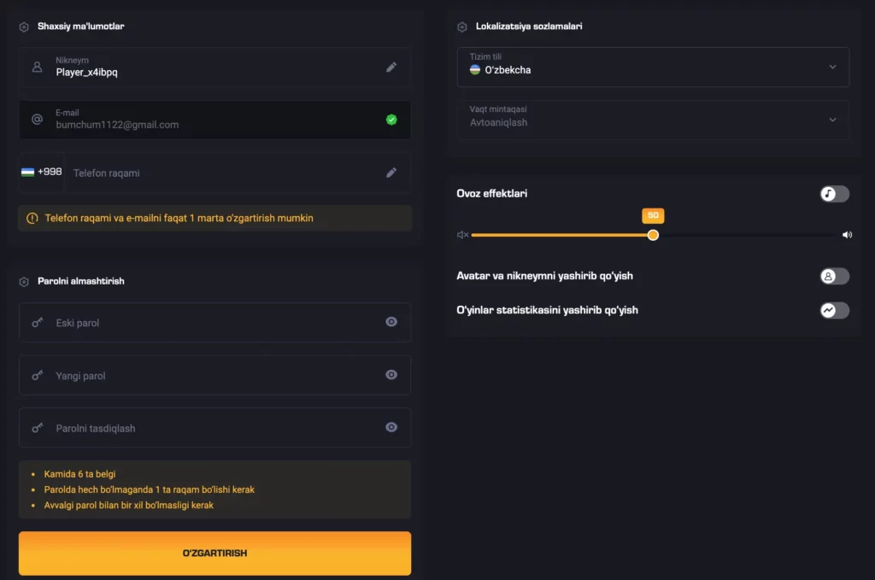Image resolution: width=875 pixels, height=580 pixels.
Task: Click the gear icon beside Shaxsiy ma'lumotlar
Action: pyautogui.click(x=24, y=26)
